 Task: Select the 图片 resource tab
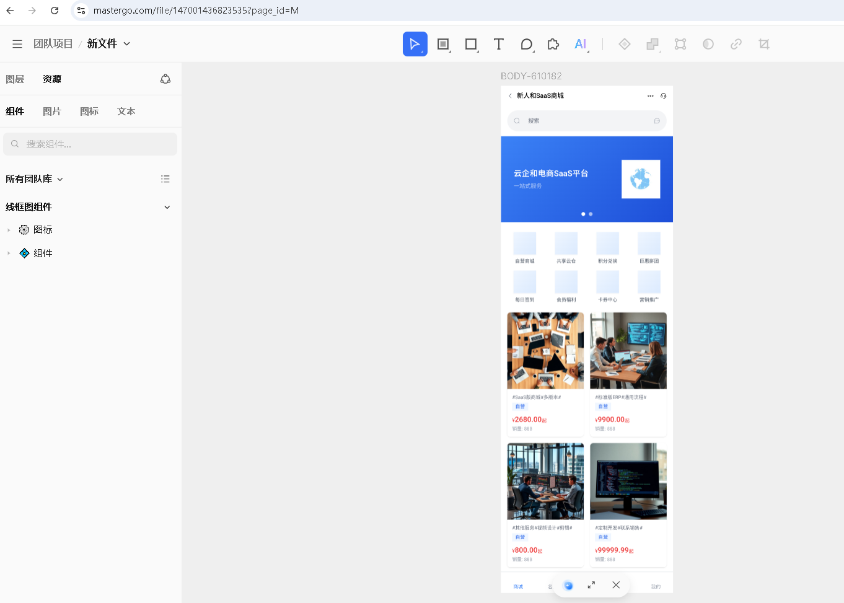pyautogui.click(x=52, y=112)
